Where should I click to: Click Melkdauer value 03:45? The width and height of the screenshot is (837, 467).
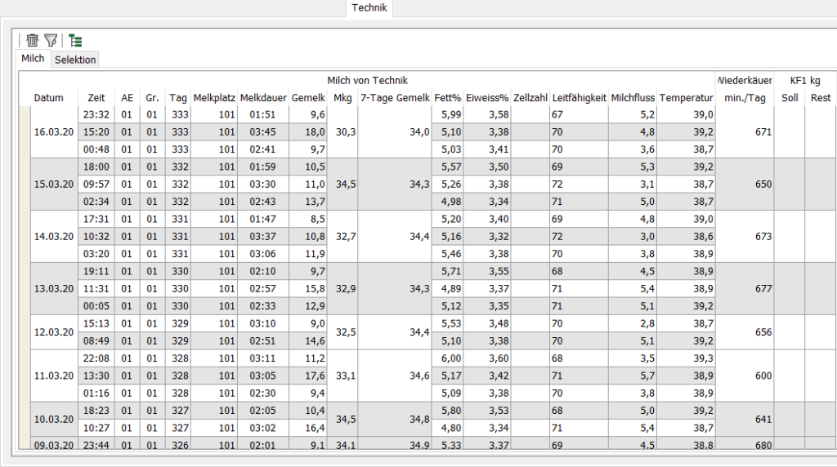(262, 132)
